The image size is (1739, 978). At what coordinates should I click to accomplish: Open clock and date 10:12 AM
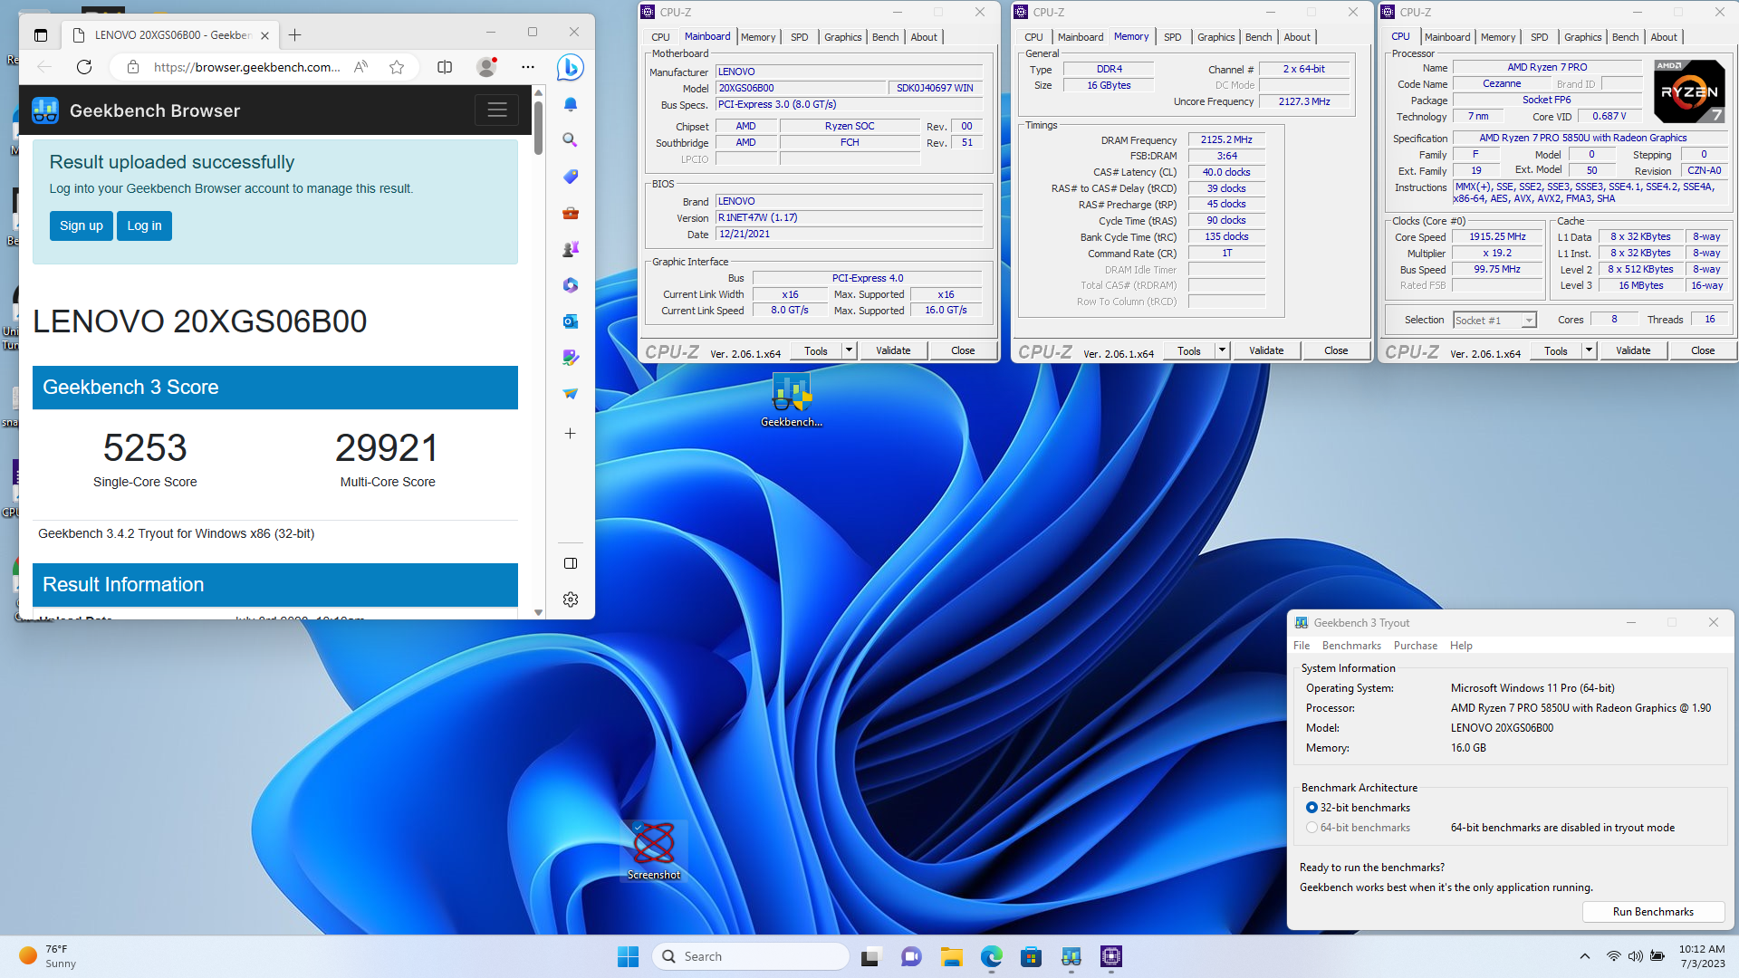[1702, 956]
